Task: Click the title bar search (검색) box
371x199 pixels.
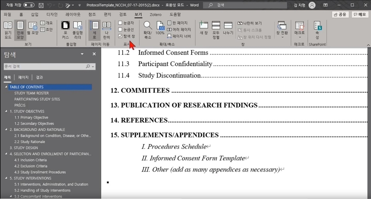Action: [x=245, y=5]
